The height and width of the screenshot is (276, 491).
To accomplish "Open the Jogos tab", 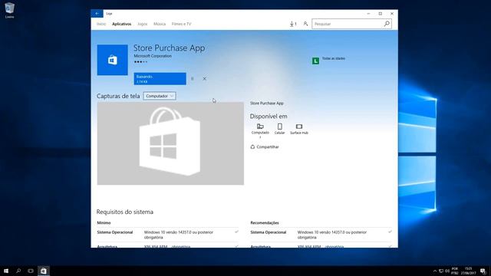I will [x=143, y=24].
